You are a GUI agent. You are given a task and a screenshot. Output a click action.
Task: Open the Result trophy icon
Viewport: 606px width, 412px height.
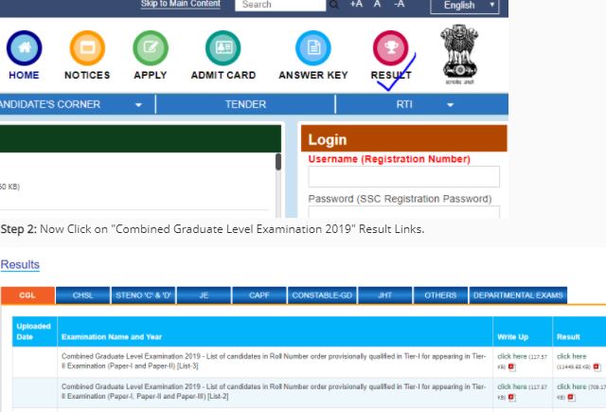[x=390, y=48]
